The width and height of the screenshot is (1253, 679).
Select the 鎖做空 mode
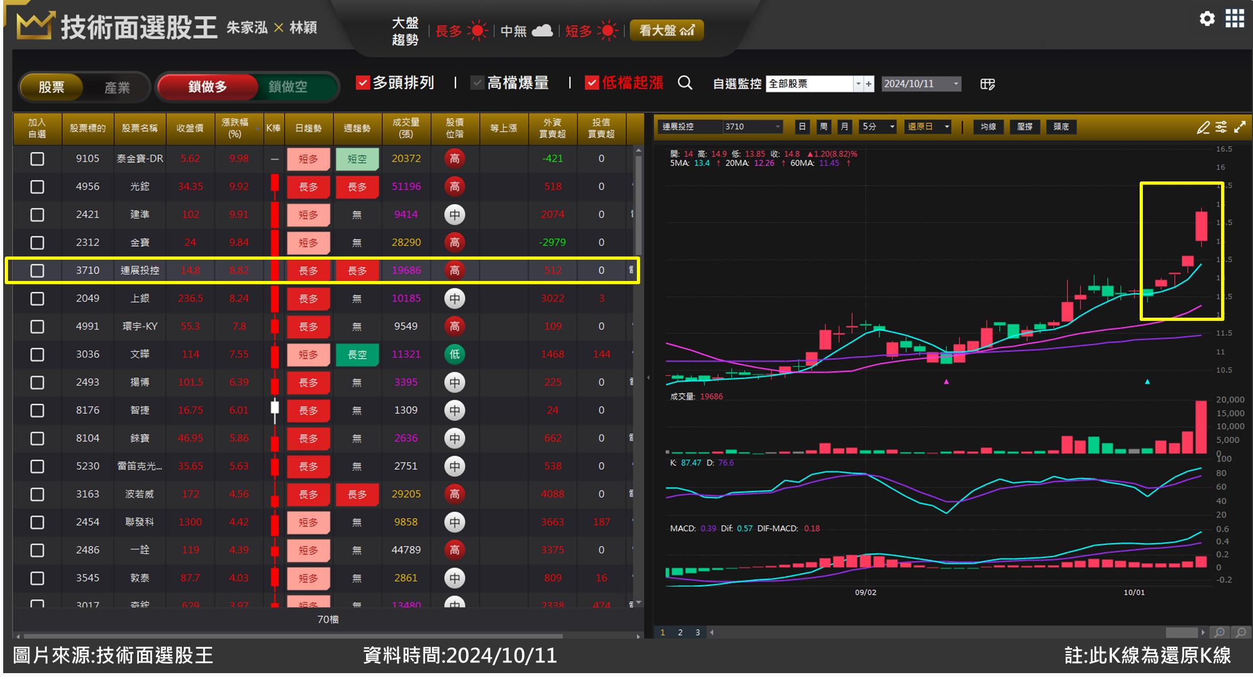[x=288, y=86]
